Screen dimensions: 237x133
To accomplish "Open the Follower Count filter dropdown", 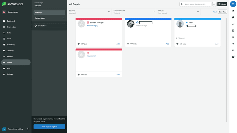I will (134, 12).
